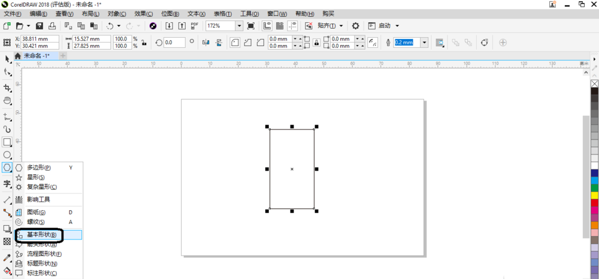The height and width of the screenshot is (279, 599).
Task: Select the Pan hand tool
Action: pyautogui.click(x=7, y=101)
